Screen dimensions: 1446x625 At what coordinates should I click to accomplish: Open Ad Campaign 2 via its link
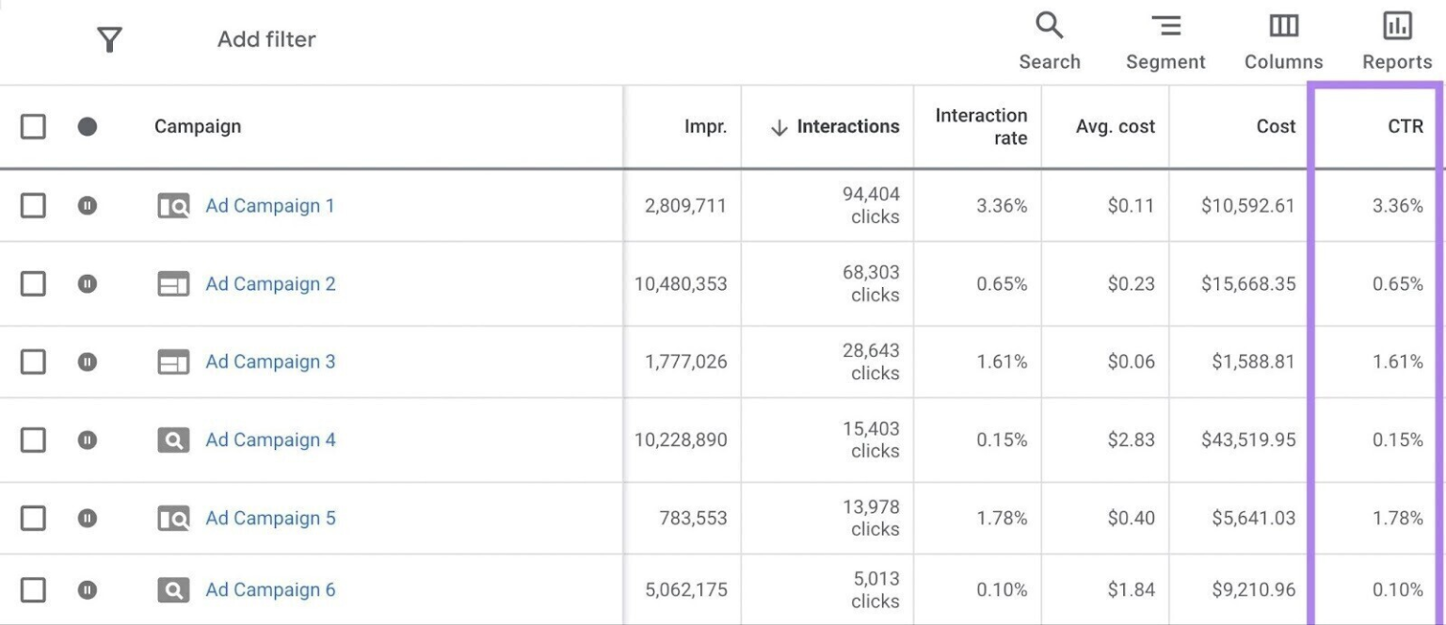(x=270, y=283)
